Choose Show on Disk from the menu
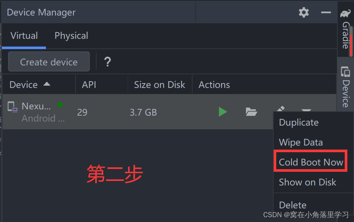 [x=307, y=182]
